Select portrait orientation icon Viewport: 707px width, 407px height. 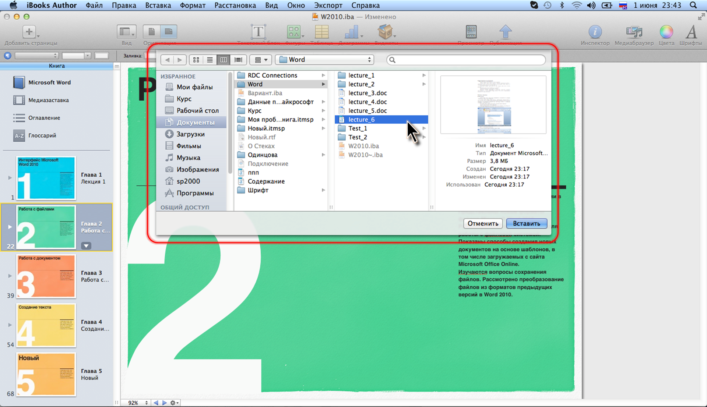[x=151, y=32]
